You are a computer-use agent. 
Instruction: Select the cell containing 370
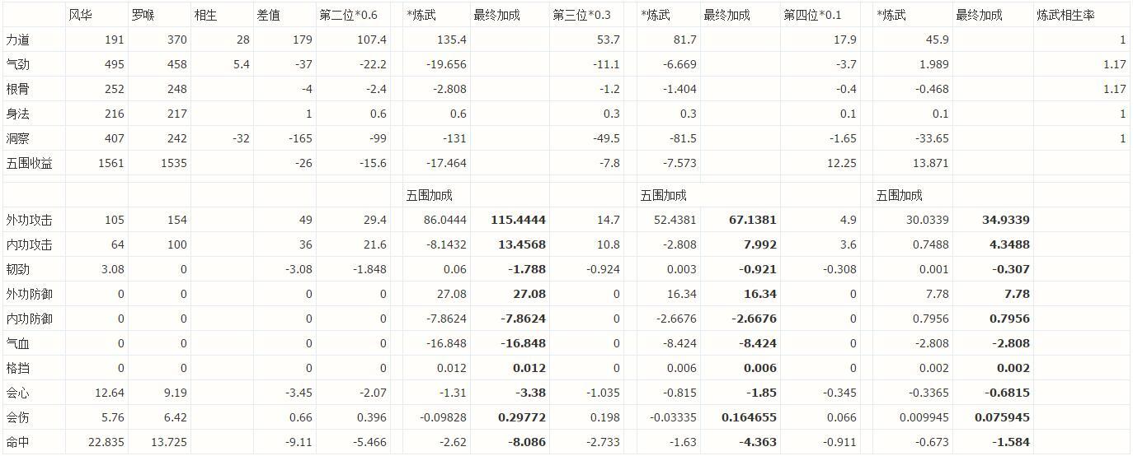pos(176,40)
